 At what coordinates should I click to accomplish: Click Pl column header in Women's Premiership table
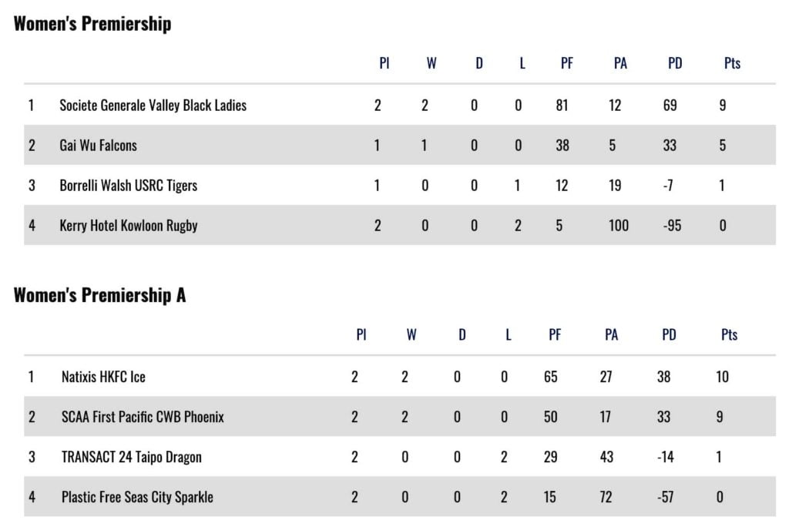tap(384, 64)
